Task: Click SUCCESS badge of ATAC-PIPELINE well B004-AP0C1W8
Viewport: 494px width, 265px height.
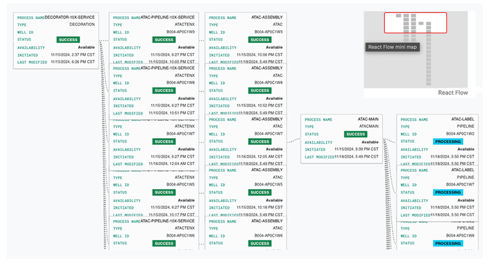Action: click(x=164, y=91)
